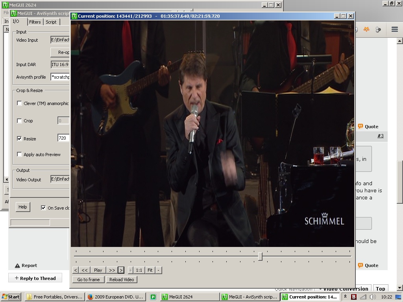Quote post #3 in the forum thread
The image size is (403, 302).
(368, 127)
